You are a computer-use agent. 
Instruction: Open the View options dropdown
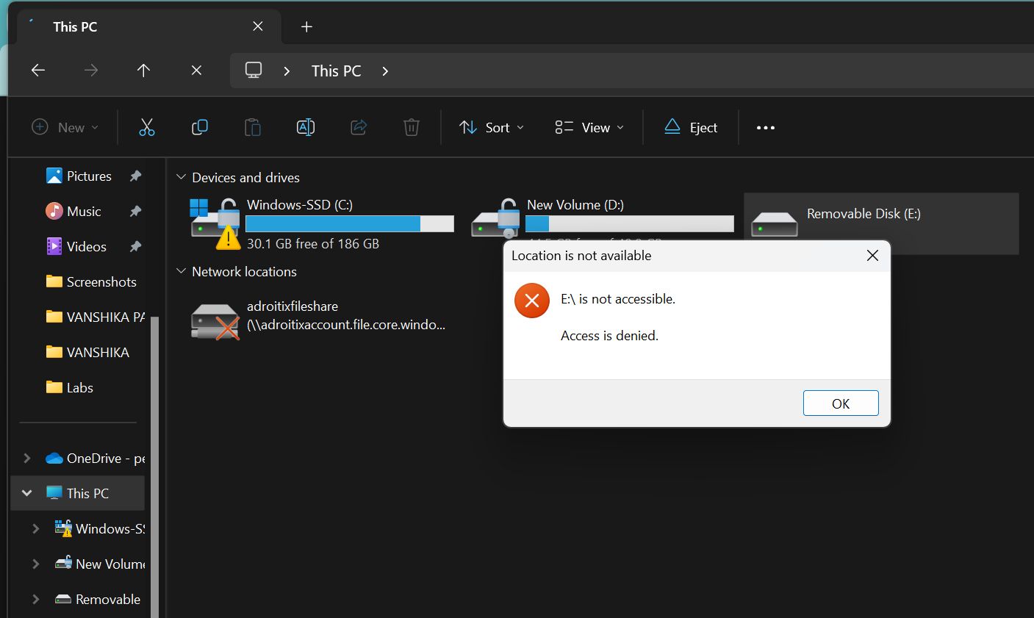pos(588,127)
